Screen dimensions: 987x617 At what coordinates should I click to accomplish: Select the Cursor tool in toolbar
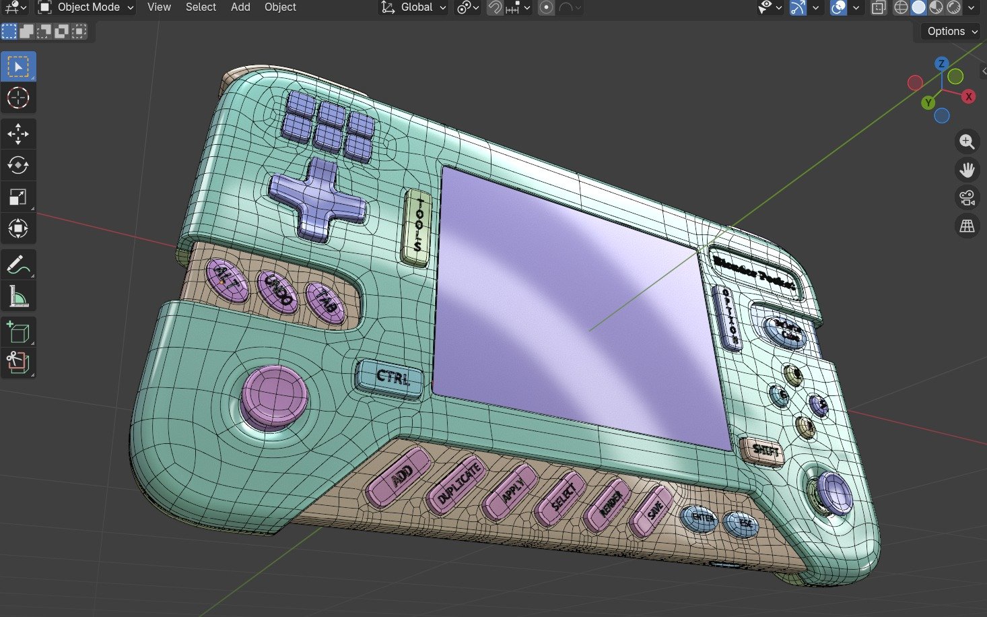pyautogui.click(x=18, y=98)
